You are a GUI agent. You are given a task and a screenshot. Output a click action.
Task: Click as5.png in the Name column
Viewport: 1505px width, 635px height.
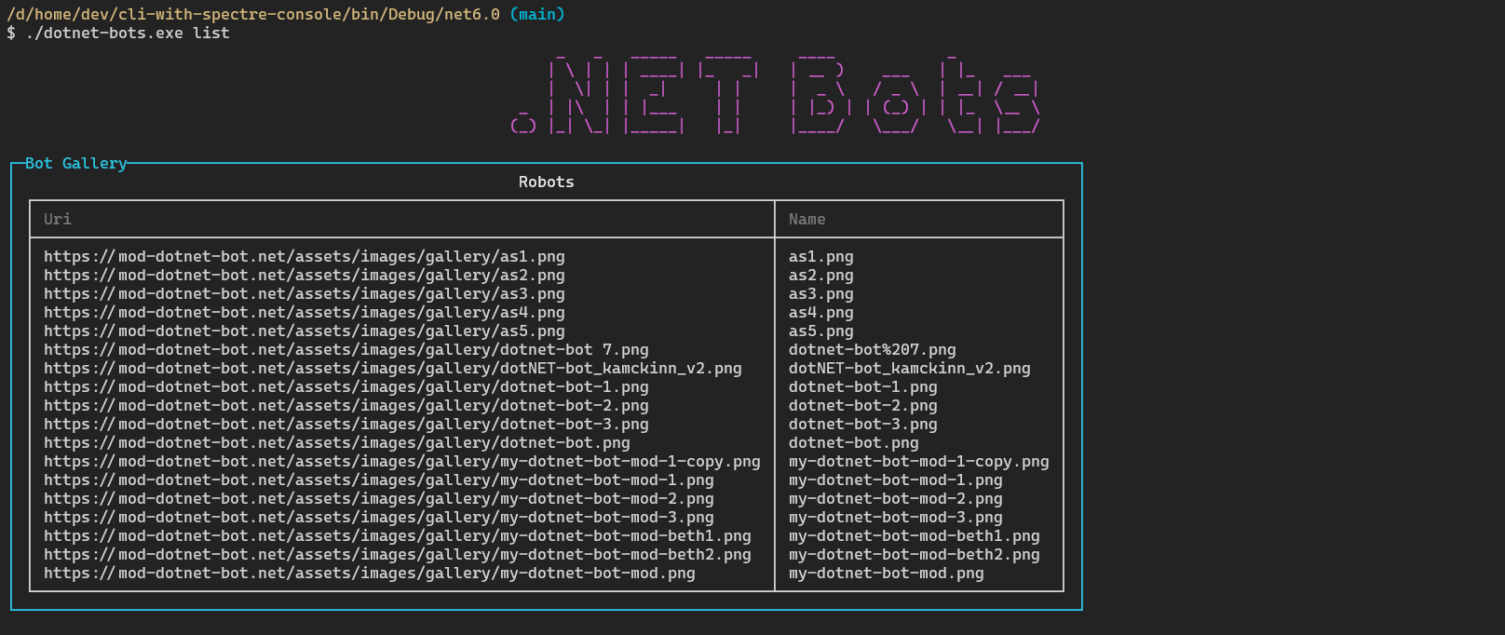pos(821,331)
